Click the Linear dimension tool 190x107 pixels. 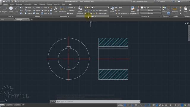click(x=70, y=7)
